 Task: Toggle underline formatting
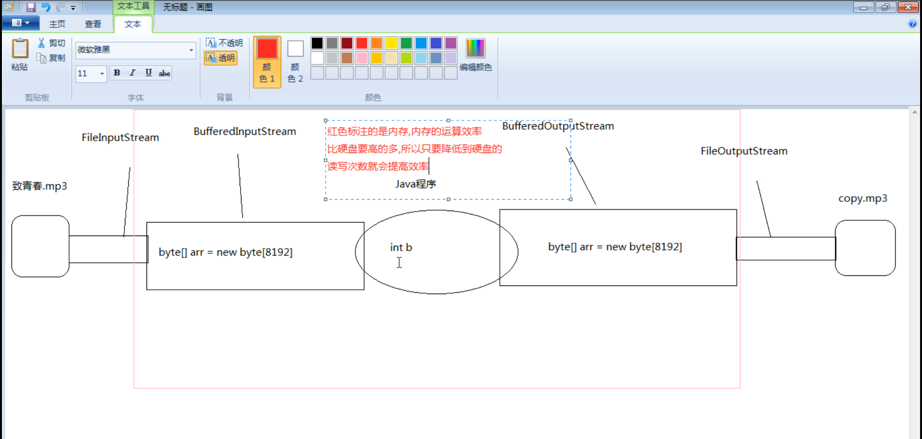[148, 73]
